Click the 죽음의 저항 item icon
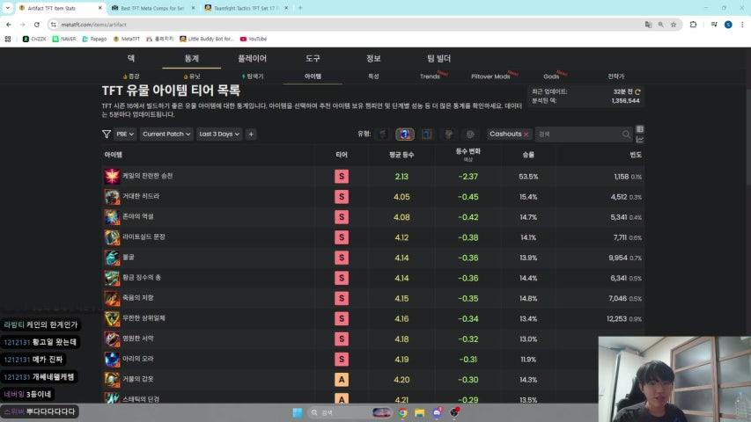The image size is (751, 422). point(112,299)
